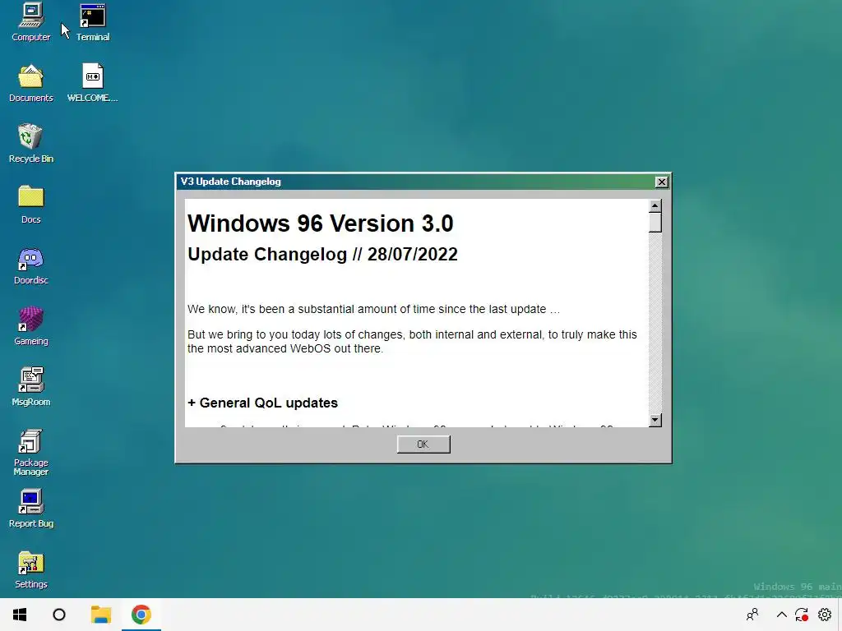Click OK in the changelog dialog
This screenshot has height=631, width=842.
point(423,444)
